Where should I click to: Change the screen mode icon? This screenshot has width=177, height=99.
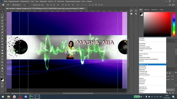pos(2,86)
